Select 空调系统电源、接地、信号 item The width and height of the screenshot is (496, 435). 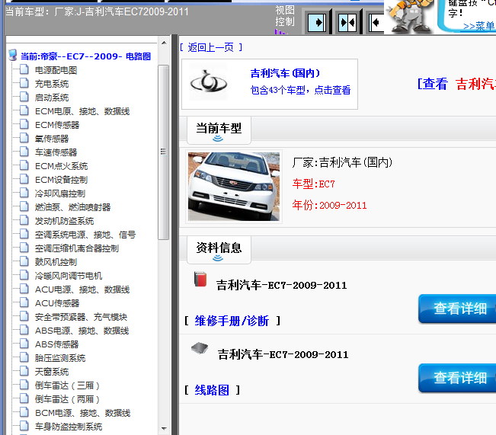85,235
